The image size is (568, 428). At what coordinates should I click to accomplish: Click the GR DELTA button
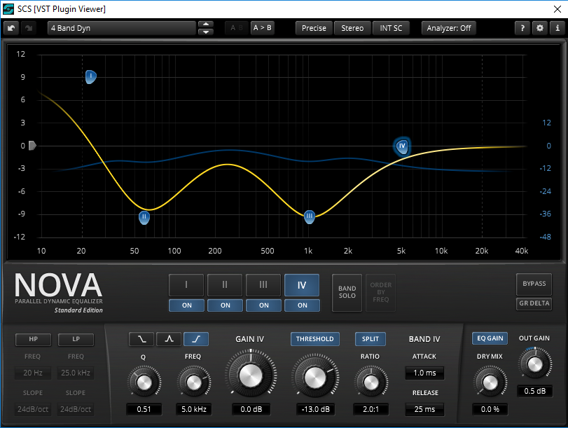(534, 303)
